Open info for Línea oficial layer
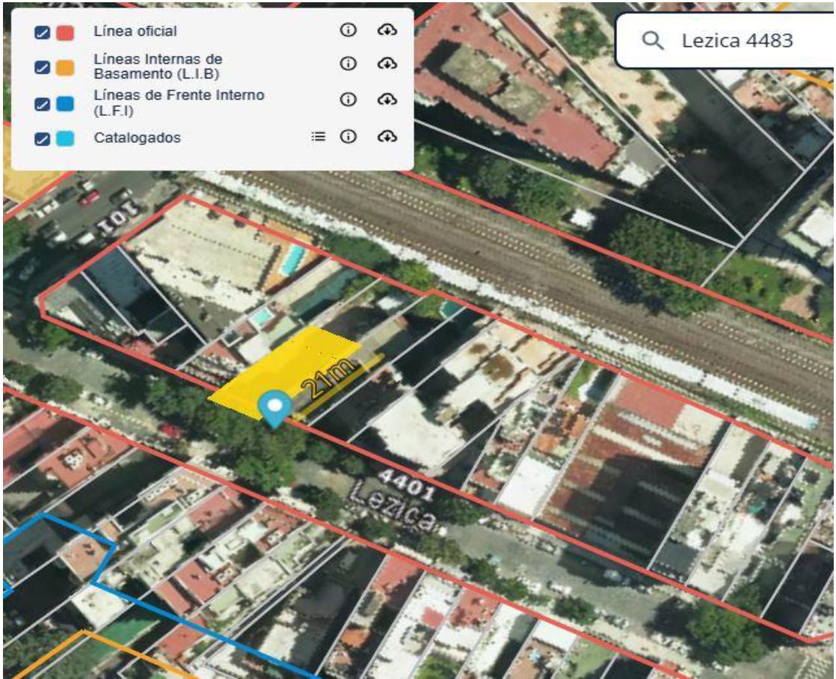Image resolution: width=836 pixels, height=679 pixels. (348, 30)
